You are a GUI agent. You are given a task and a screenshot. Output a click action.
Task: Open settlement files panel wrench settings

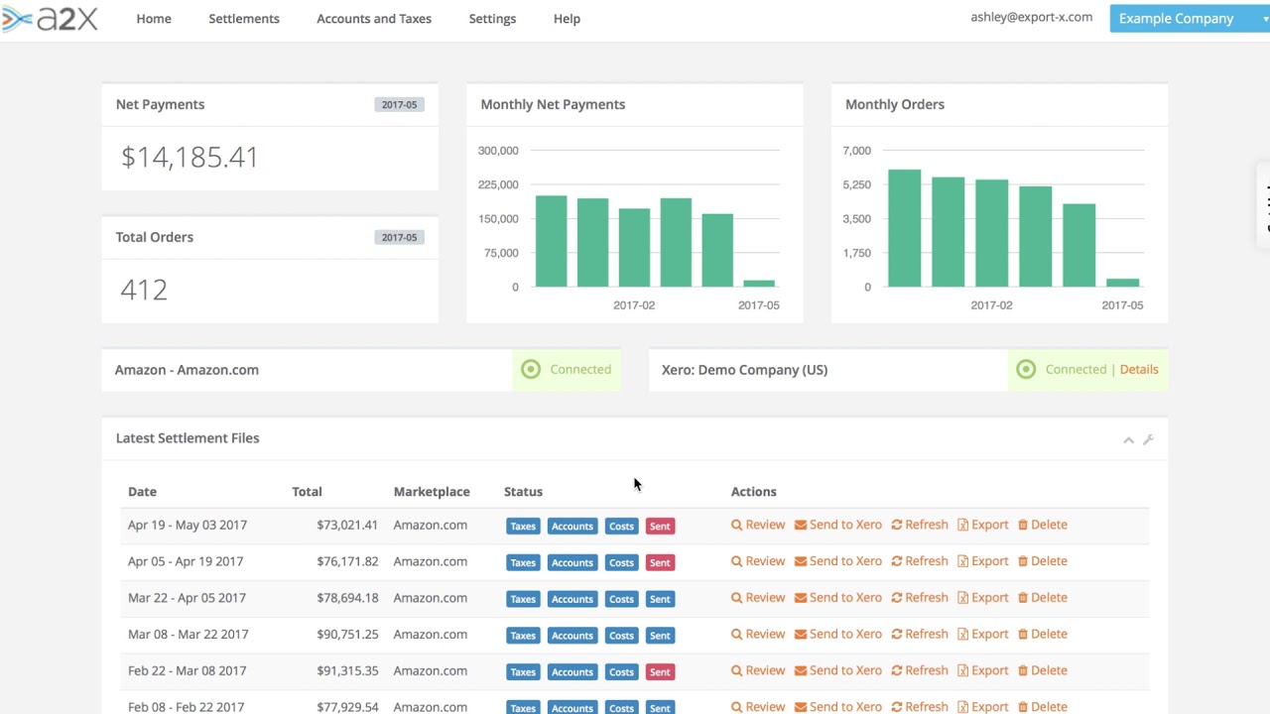click(x=1148, y=439)
